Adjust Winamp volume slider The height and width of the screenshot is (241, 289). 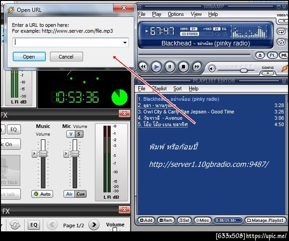tap(244, 70)
